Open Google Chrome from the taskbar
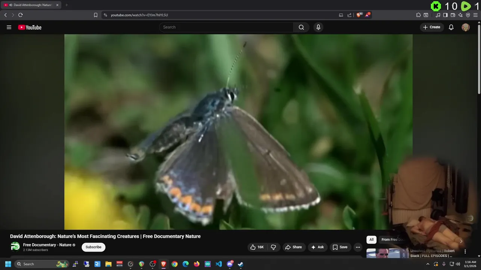The height and width of the screenshot is (270, 481). (x=174, y=264)
